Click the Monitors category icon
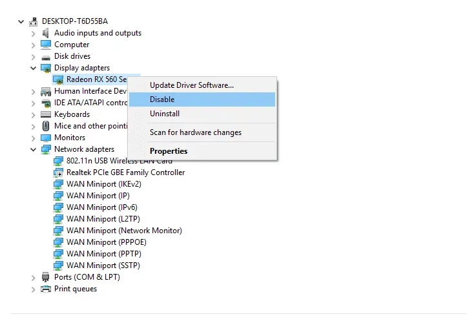Screen dimensions: 476x323 [x=46, y=138]
